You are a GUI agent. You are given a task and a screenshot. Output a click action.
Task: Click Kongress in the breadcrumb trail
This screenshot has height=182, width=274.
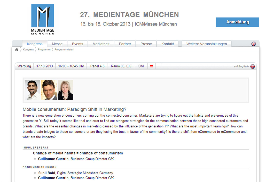click(28, 49)
